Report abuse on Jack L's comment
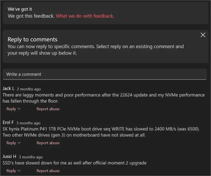 pos(48,109)
